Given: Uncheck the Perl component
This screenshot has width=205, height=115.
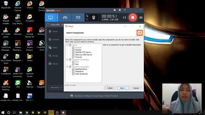Looking at the screenshot, I should coord(73,64).
